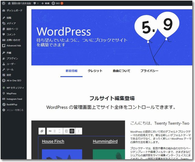This screenshot has height=162, width=195.
Task: Click the ダッシュボード gauge icon
Action: pos(4,11)
